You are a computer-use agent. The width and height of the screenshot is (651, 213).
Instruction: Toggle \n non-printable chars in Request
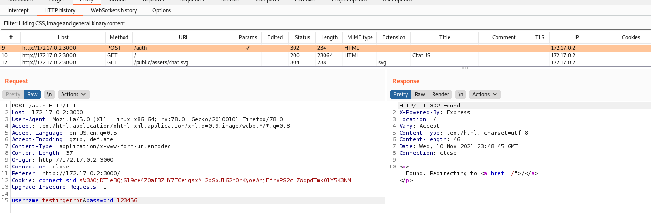pyautogui.click(x=49, y=94)
